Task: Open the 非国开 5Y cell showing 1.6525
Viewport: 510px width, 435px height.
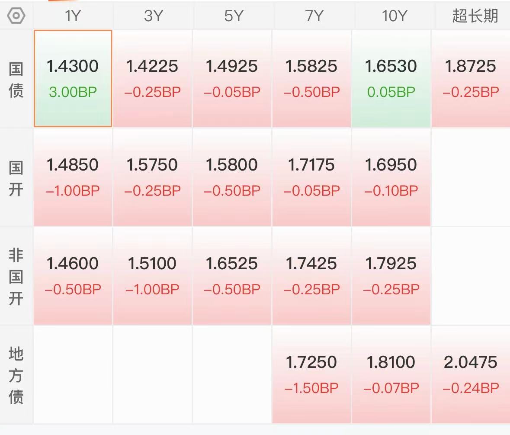Action: coord(232,276)
